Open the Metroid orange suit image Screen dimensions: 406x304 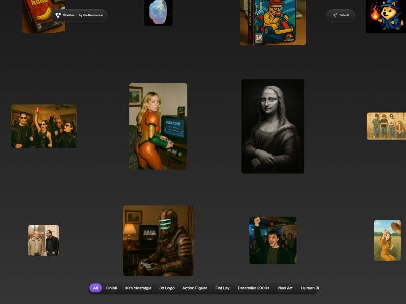158,126
